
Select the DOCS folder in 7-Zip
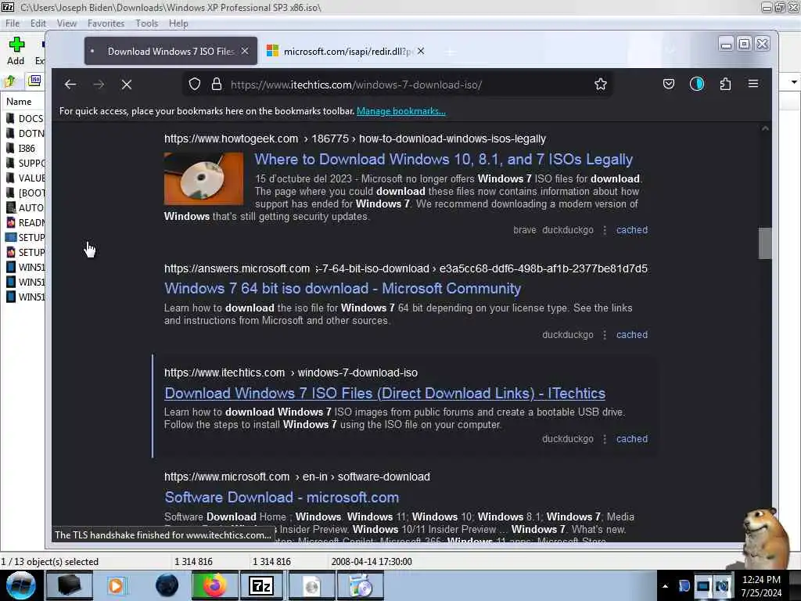(x=24, y=119)
